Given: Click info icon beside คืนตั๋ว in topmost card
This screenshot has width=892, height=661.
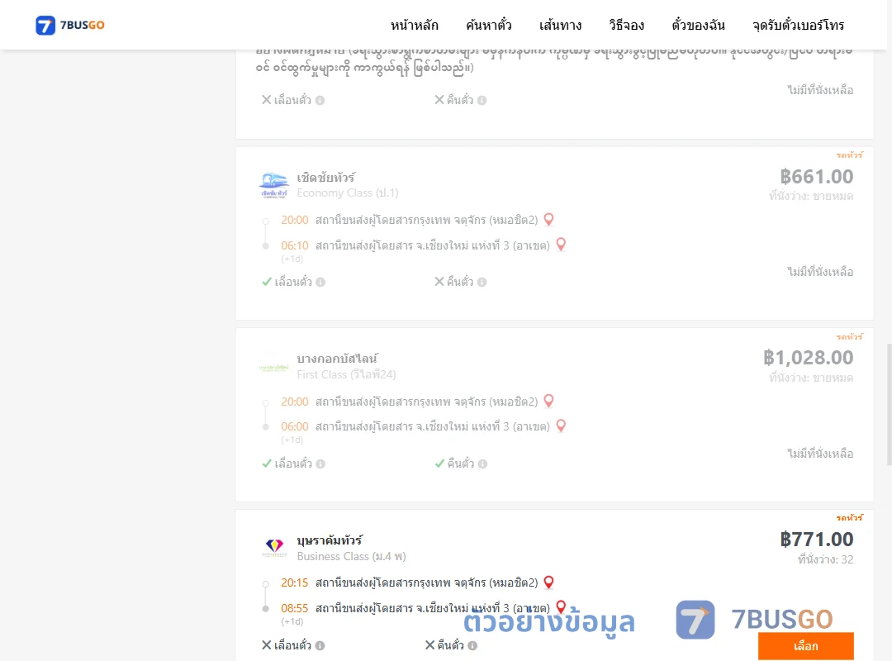Looking at the screenshot, I should point(482,100).
